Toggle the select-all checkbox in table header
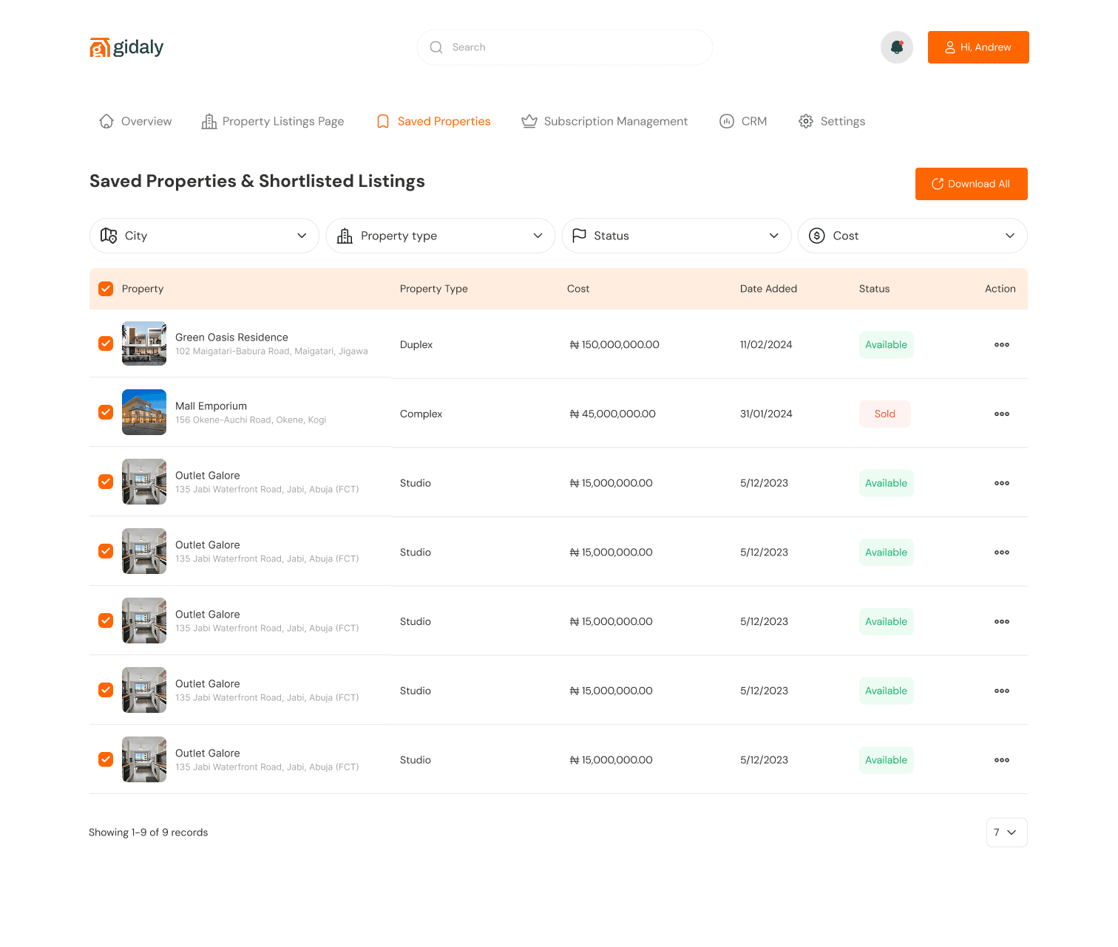This screenshot has width=1118, height=947. point(106,289)
